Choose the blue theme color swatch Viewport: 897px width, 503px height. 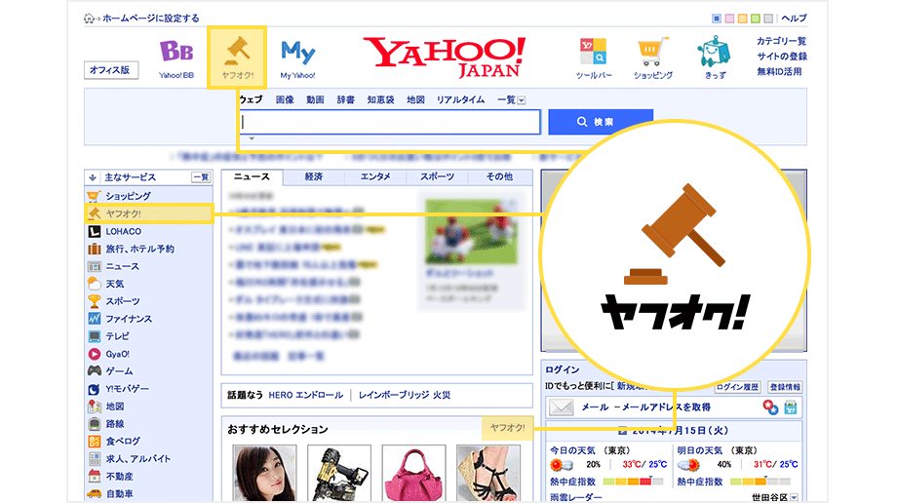(x=717, y=19)
